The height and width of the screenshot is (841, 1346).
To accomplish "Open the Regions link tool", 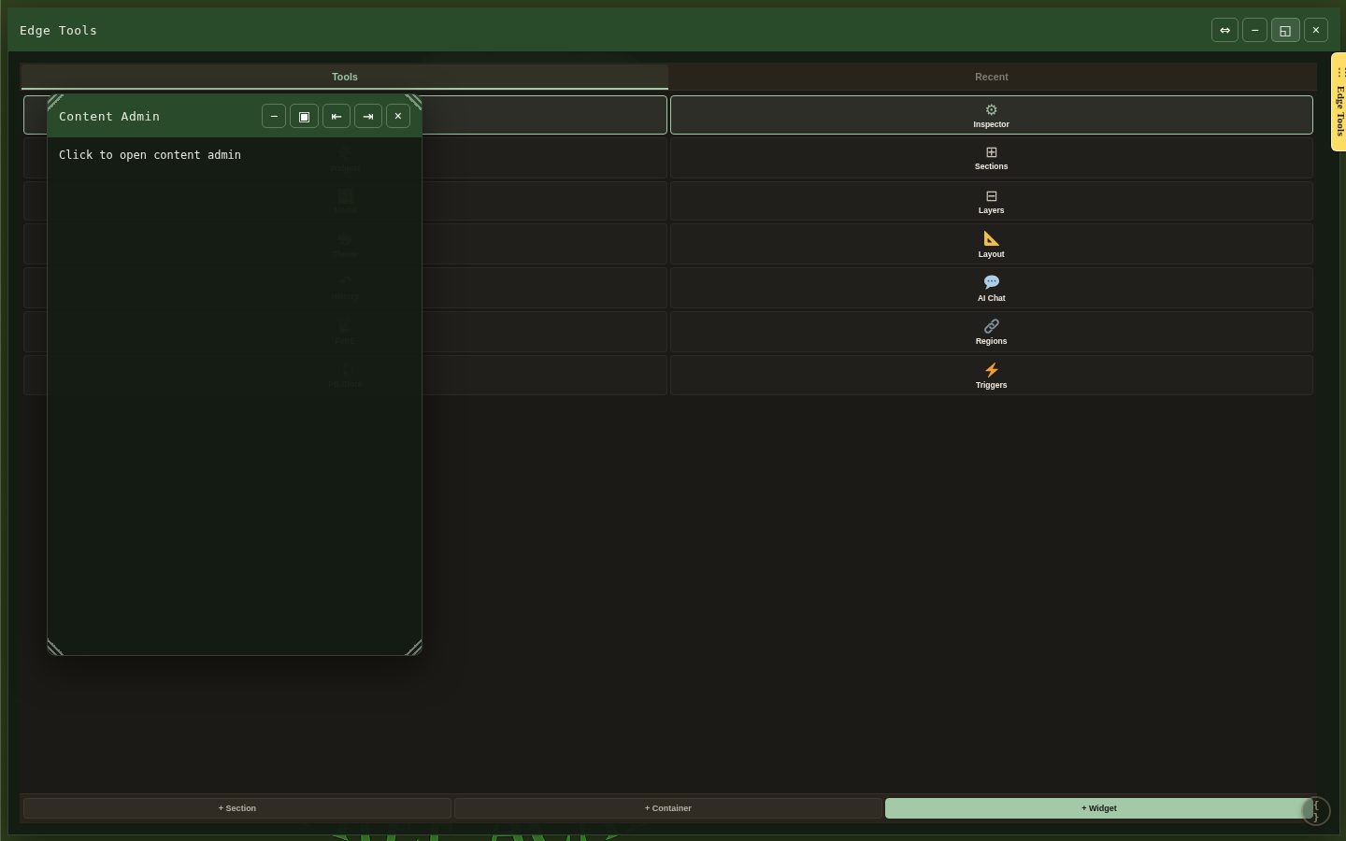I will coord(991,332).
